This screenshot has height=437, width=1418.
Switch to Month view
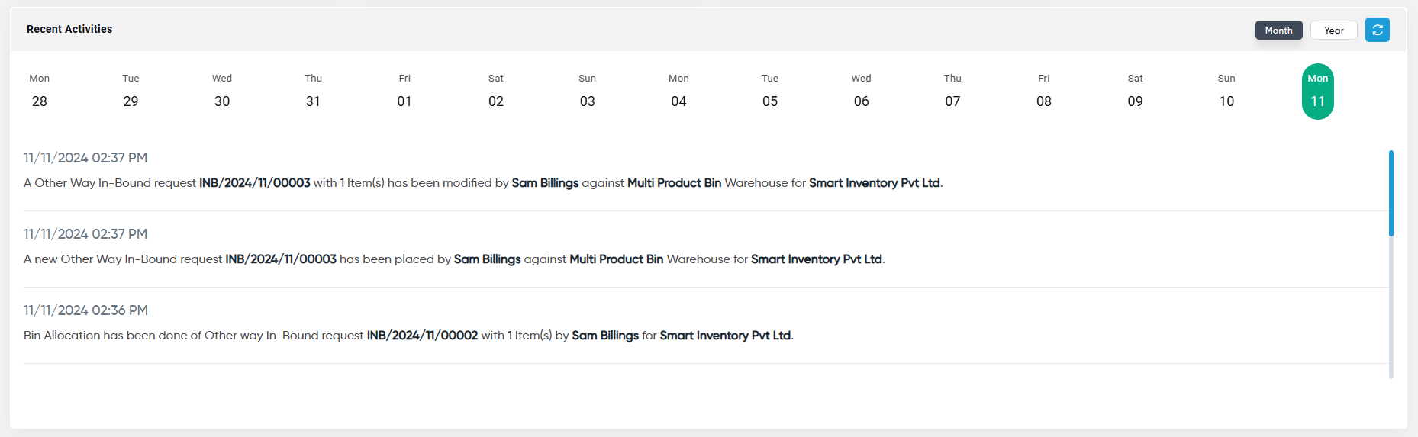pyautogui.click(x=1278, y=31)
